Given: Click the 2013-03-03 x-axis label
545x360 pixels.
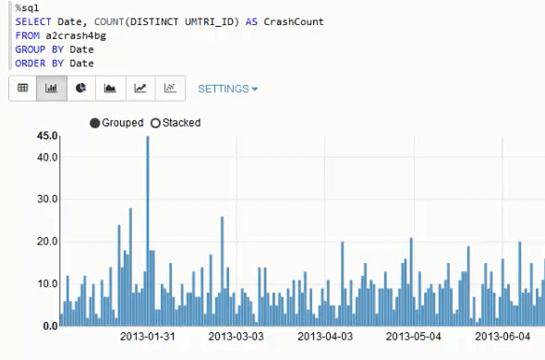Looking at the screenshot, I should tap(236, 336).
